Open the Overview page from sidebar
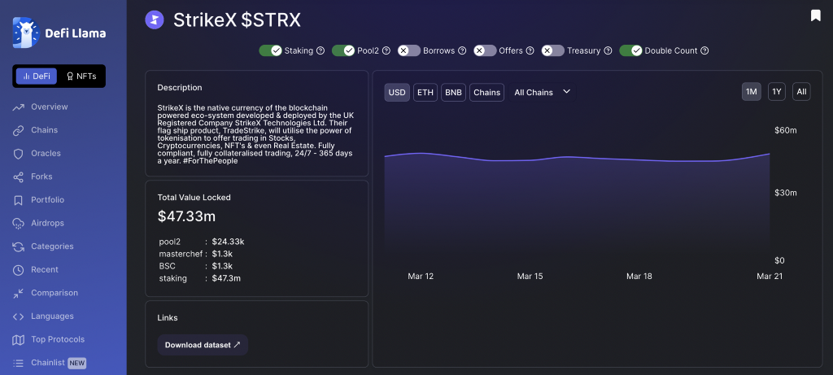The image size is (833, 375). (x=50, y=107)
